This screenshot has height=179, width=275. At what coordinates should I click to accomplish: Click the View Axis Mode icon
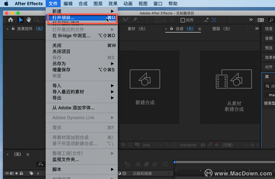coord(172,20)
